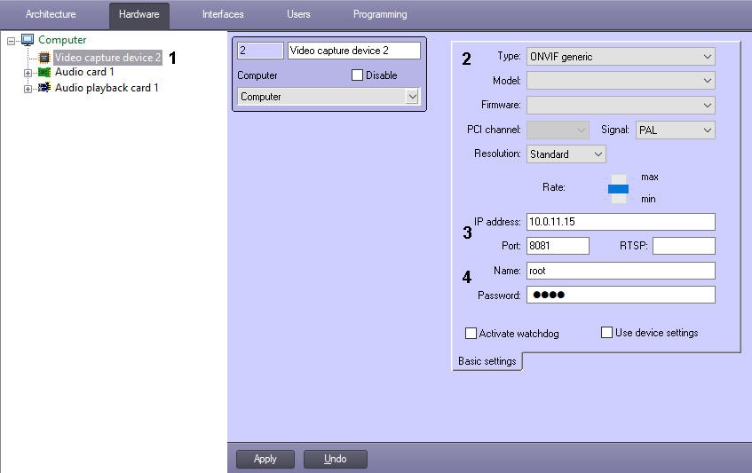Select the Basic settings tab
This screenshot has width=752, height=473.
coord(487,361)
